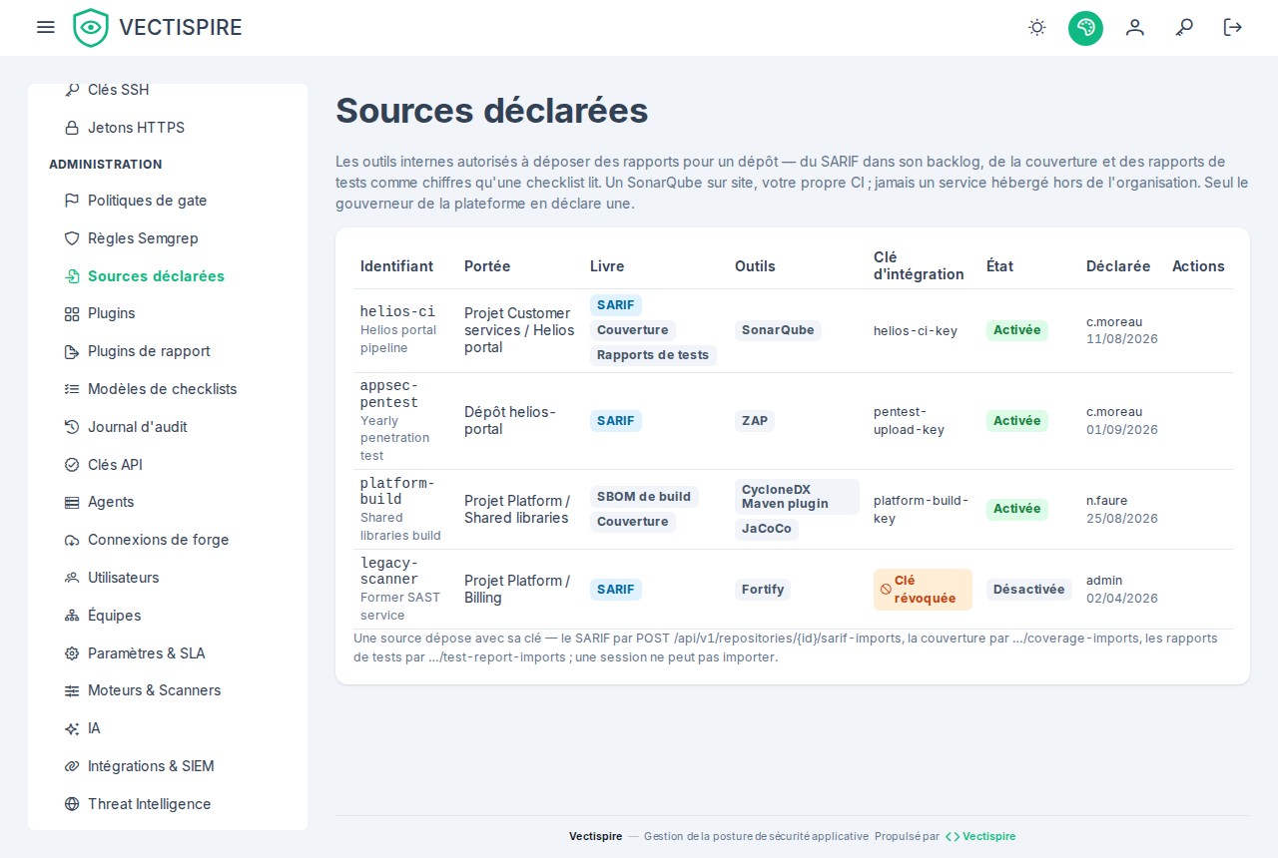
Task: Click the Politiques de gate flag icon
Action: click(72, 201)
